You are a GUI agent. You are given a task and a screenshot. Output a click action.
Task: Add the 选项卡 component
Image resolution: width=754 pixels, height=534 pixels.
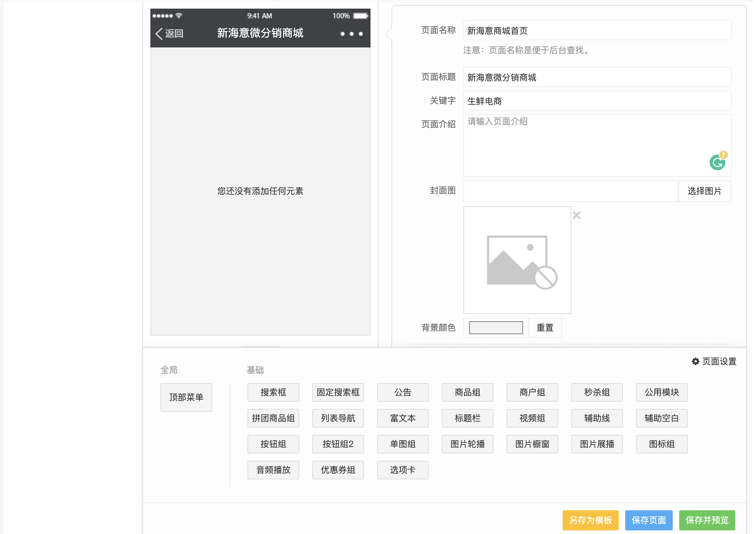pyautogui.click(x=403, y=470)
